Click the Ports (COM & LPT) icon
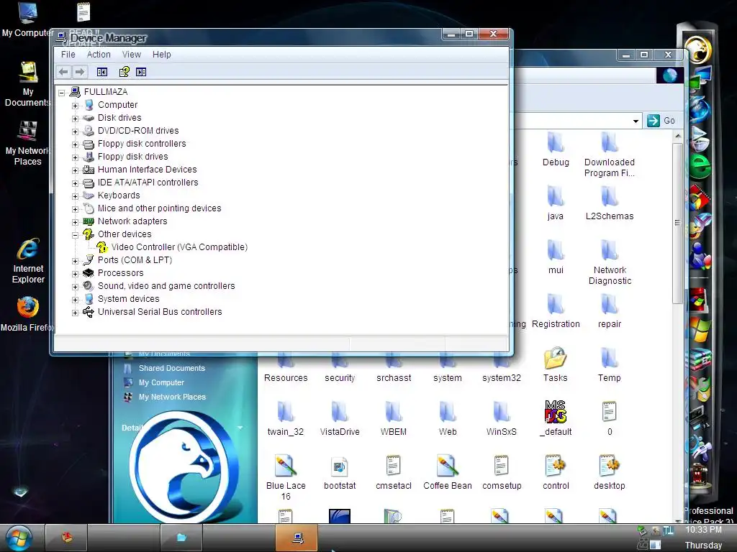Screen dimensions: 737x552 tap(89, 259)
